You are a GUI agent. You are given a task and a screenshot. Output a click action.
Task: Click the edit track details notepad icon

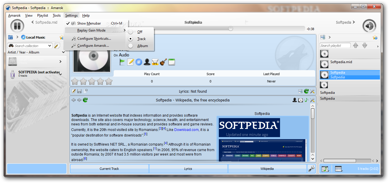click(x=130, y=62)
